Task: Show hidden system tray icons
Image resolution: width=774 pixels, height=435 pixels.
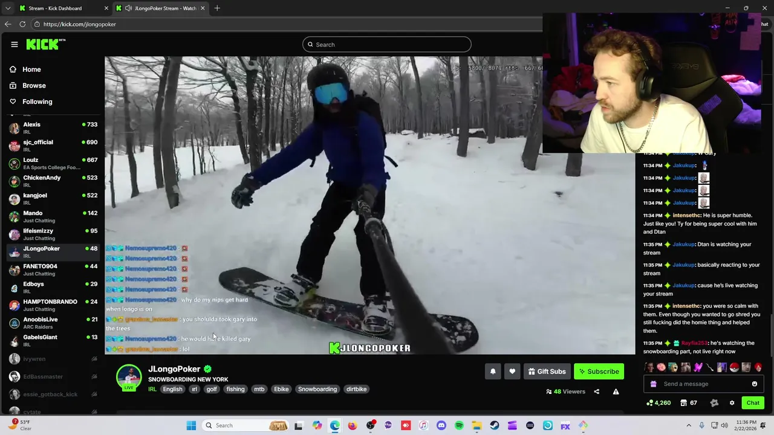Action: point(689,425)
